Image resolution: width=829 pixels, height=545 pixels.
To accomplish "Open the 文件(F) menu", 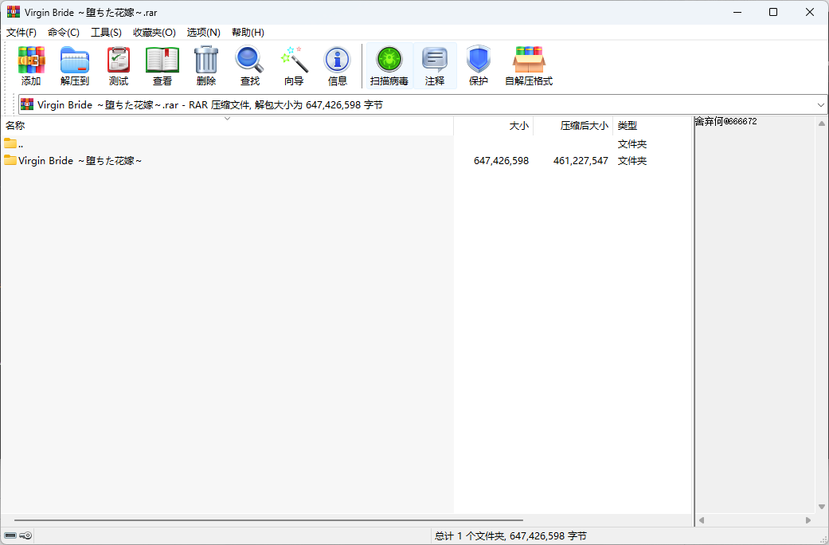I will 22,32.
